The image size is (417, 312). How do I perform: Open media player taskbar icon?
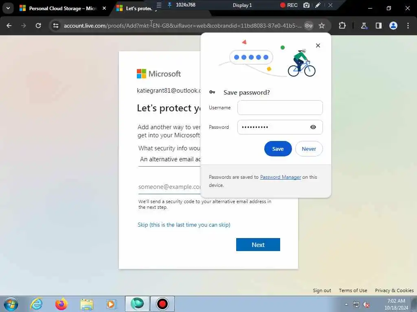point(111,304)
